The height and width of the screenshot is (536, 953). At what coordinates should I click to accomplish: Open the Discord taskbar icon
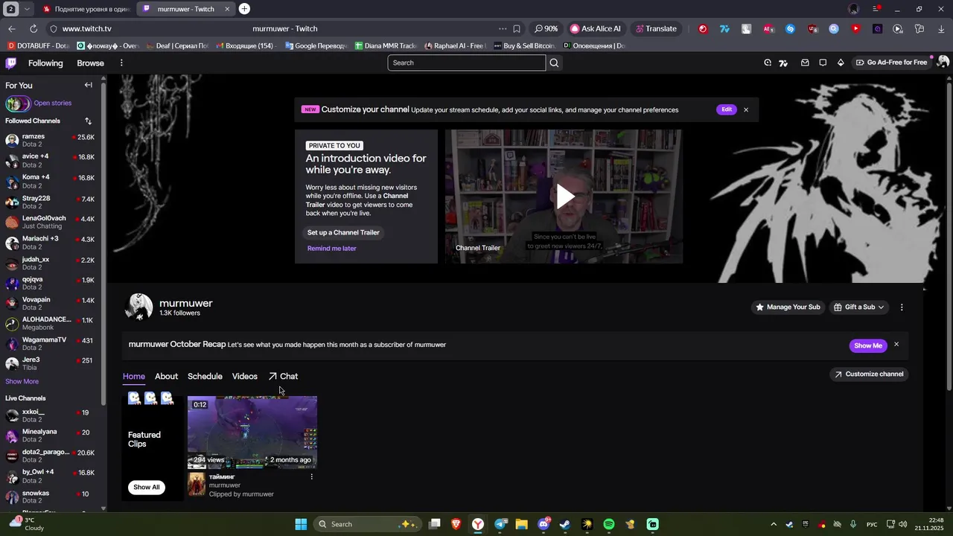pos(544,524)
